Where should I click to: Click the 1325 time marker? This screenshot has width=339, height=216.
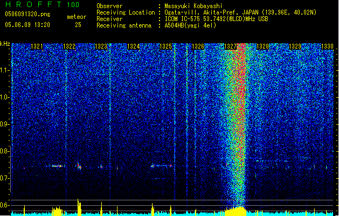click(165, 46)
